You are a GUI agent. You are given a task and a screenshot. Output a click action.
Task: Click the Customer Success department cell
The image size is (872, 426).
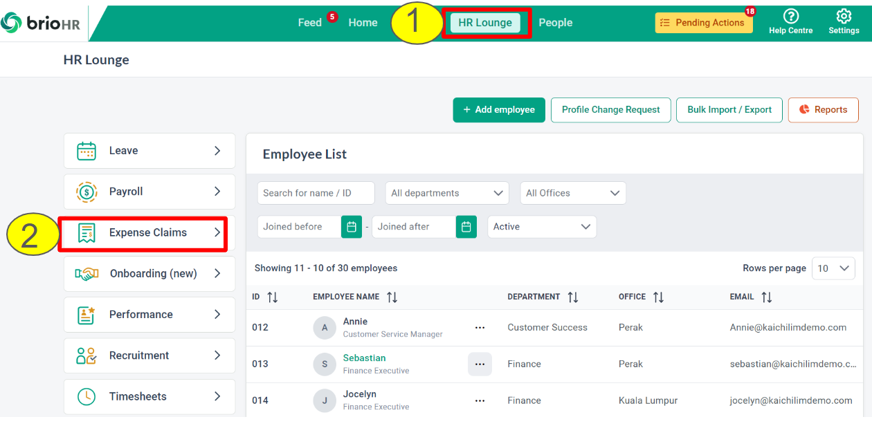click(547, 328)
